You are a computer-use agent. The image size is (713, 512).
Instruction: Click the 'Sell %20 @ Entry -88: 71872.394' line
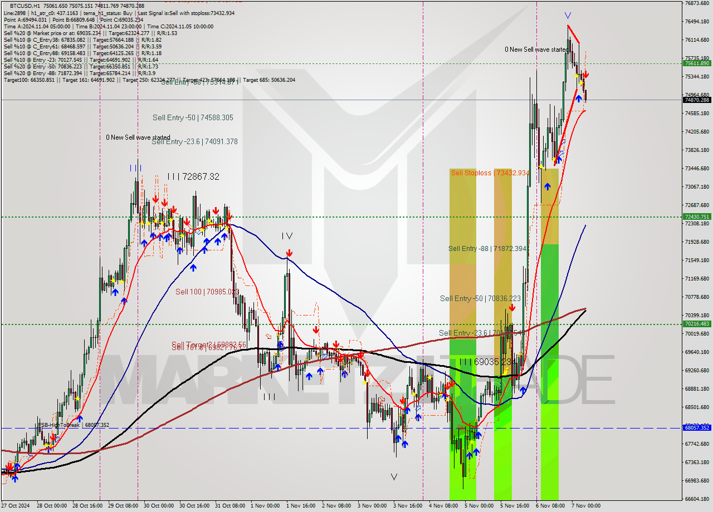tap(80, 73)
